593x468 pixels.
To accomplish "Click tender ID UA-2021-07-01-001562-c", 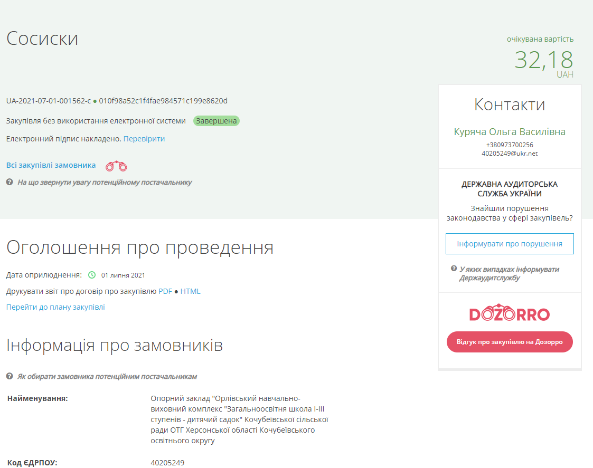I will (49, 101).
